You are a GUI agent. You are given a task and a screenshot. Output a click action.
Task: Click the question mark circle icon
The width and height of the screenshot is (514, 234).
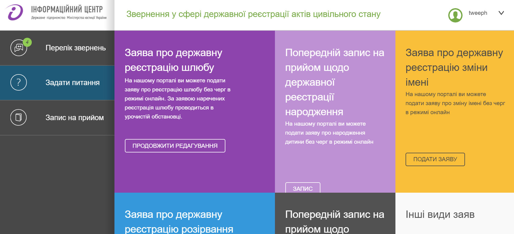18,82
